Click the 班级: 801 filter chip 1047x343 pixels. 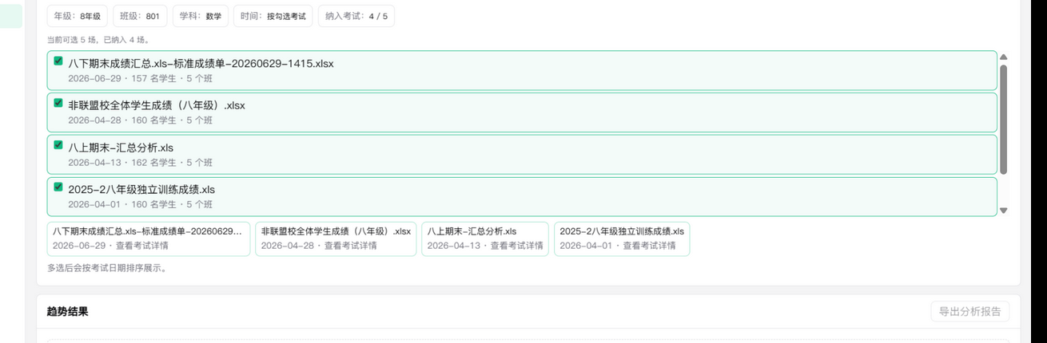click(x=140, y=16)
